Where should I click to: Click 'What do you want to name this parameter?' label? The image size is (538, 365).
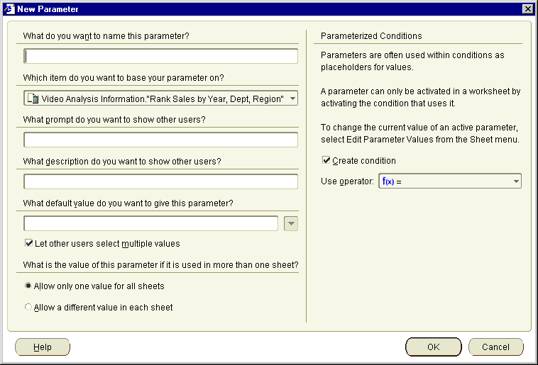(106, 36)
